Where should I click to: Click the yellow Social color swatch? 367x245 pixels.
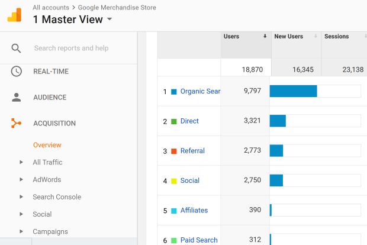pos(174,181)
